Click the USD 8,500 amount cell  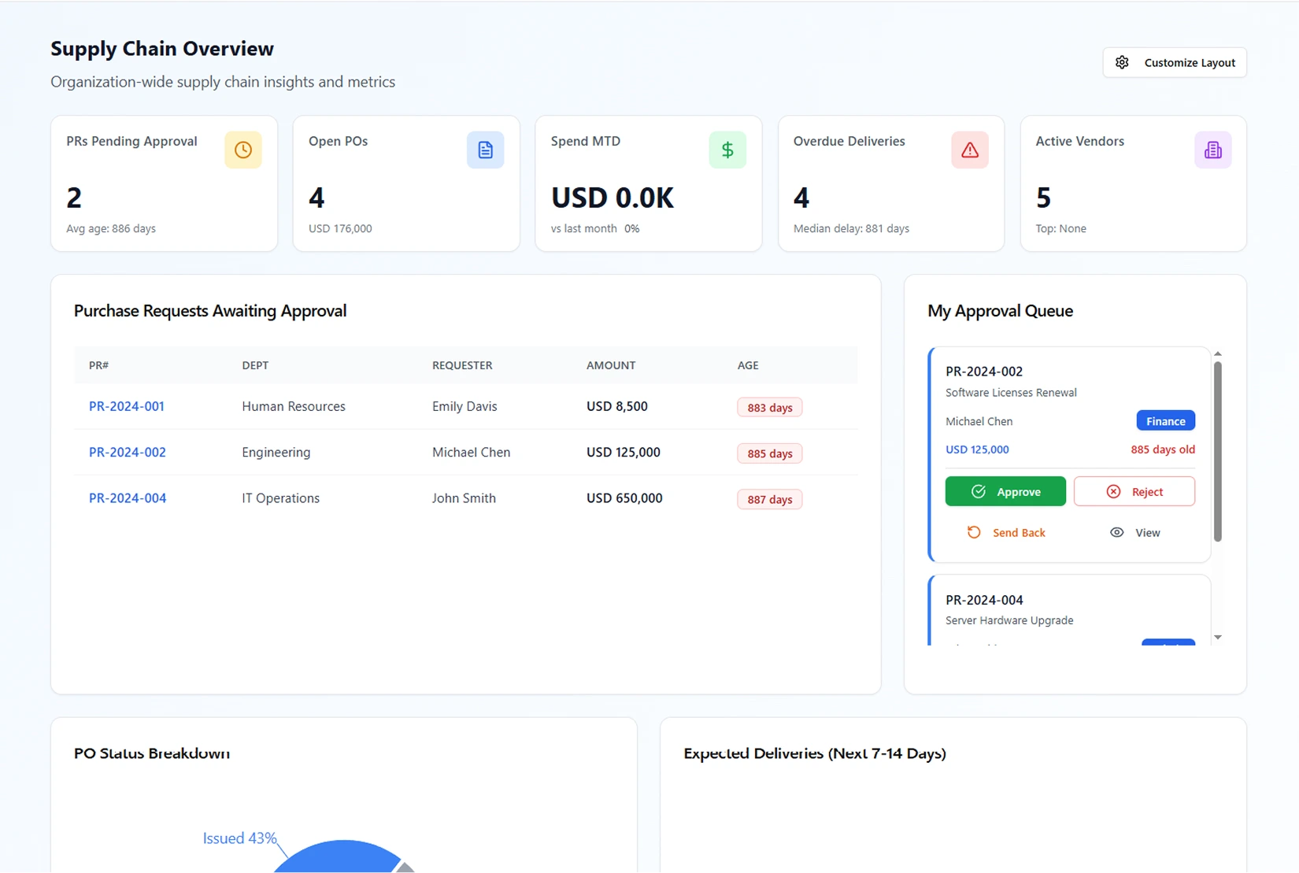(617, 406)
